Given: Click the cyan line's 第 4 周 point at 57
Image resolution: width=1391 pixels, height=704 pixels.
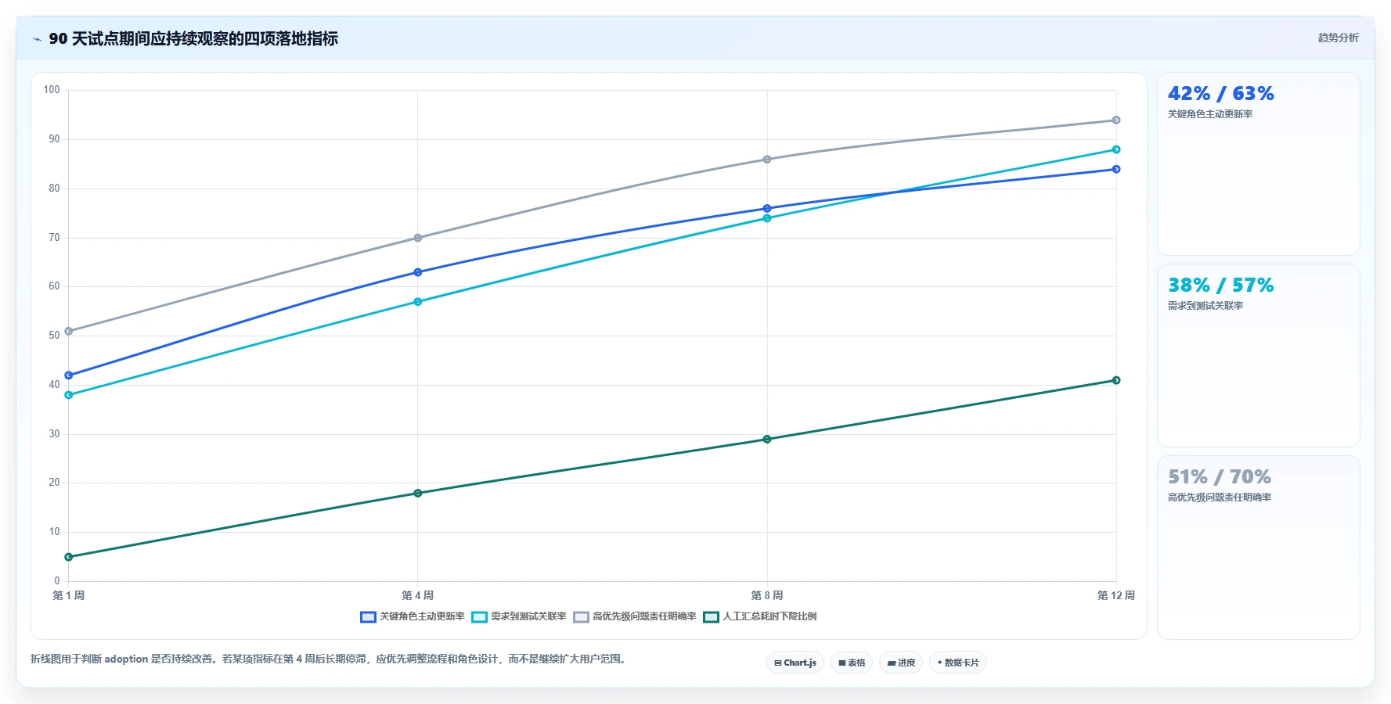Looking at the screenshot, I should click(x=418, y=302).
